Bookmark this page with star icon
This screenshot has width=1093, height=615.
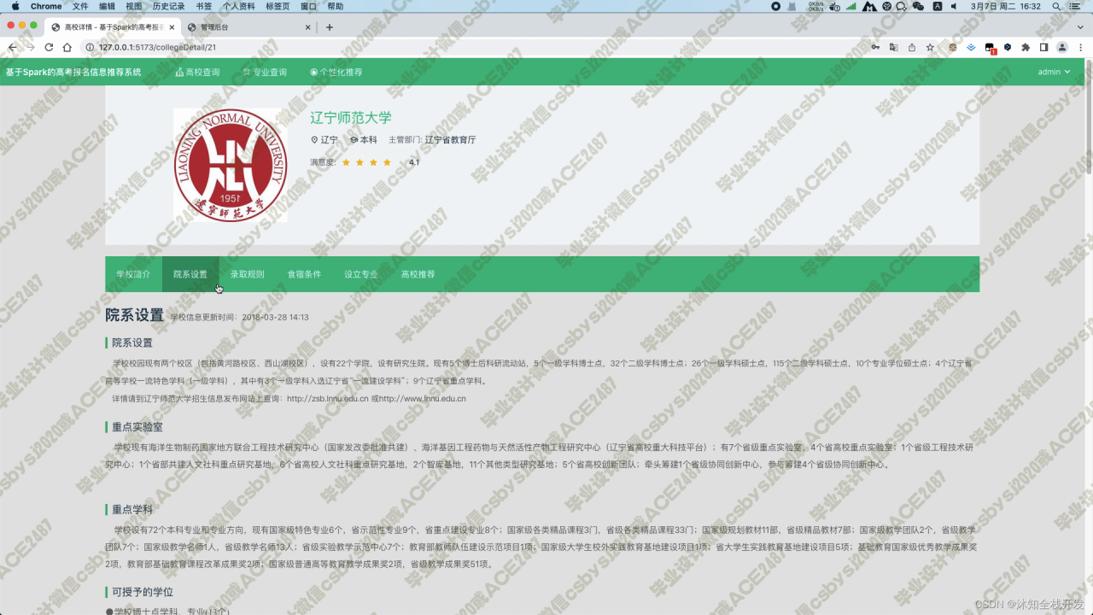click(x=930, y=48)
